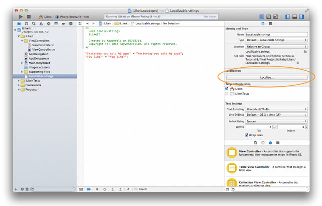This screenshot has height=206, width=322.
Task: Expand the Frameworks group
Action: tap(19, 85)
